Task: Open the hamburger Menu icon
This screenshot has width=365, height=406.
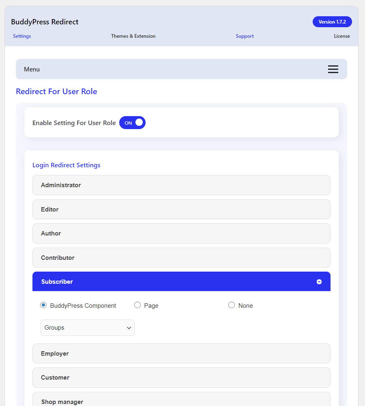Action: click(x=333, y=69)
